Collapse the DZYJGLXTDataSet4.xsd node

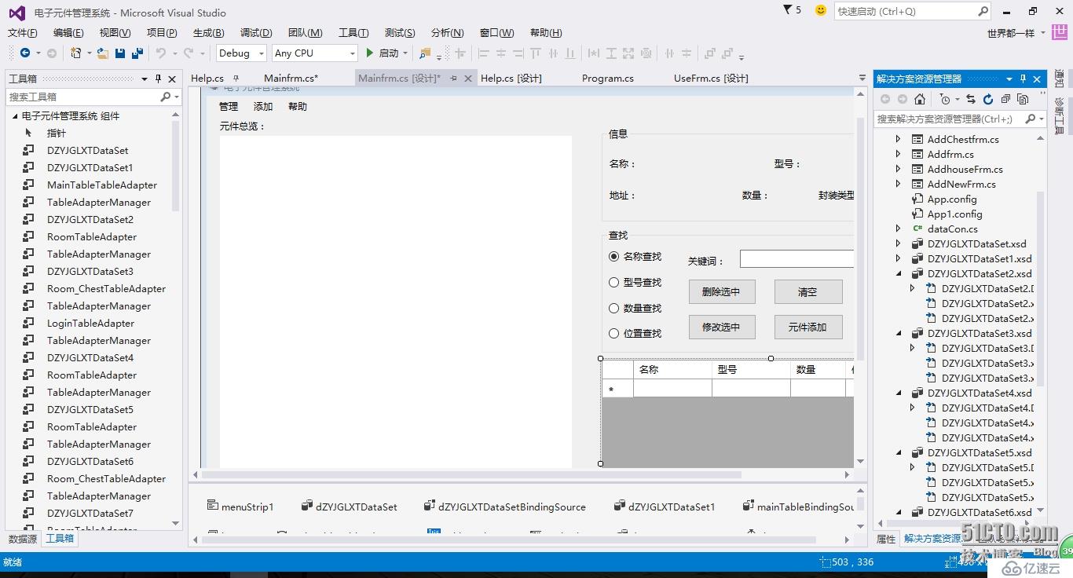pos(899,393)
